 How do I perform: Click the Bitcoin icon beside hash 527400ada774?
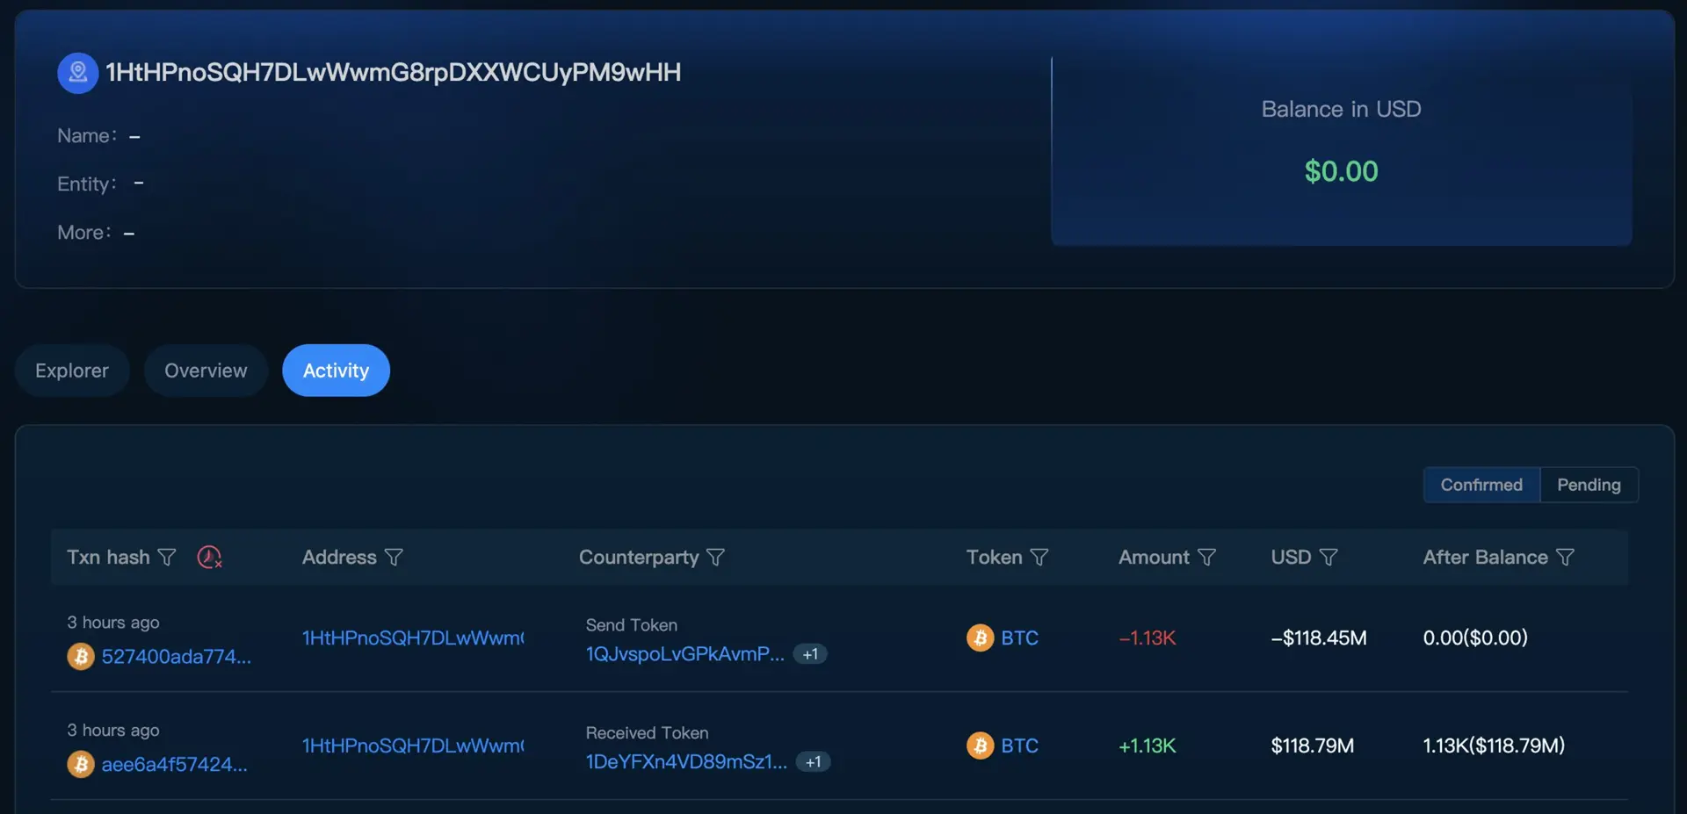pos(81,656)
